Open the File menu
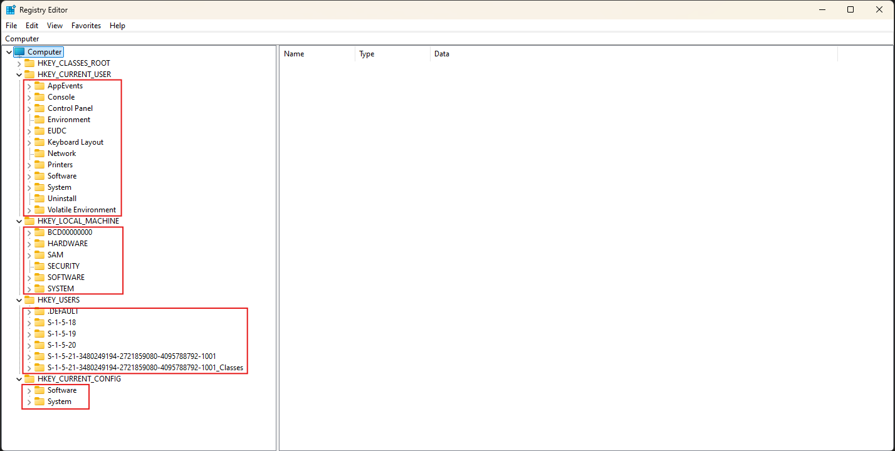 [11, 26]
